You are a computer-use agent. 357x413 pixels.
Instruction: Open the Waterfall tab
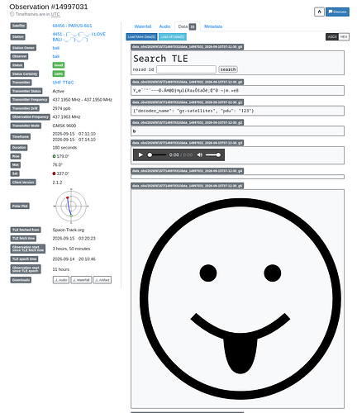pyautogui.click(x=143, y=26)
